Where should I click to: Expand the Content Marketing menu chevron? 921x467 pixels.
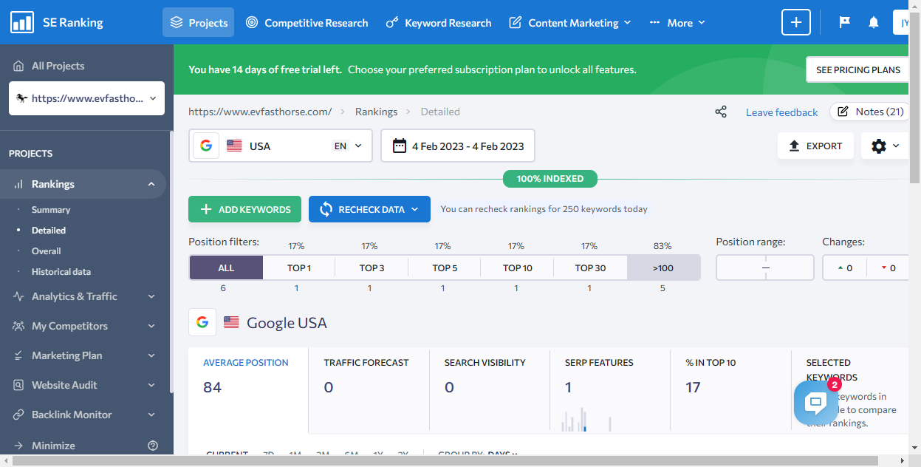point(628,23)
